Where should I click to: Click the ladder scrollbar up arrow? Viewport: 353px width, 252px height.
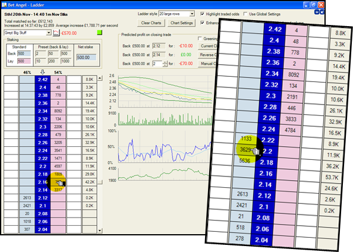click(100, 78)
